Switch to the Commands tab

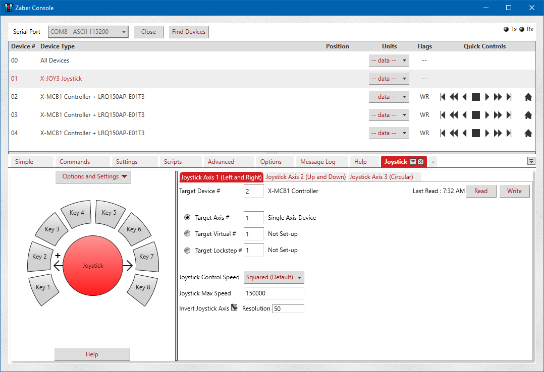pos(83,162)
